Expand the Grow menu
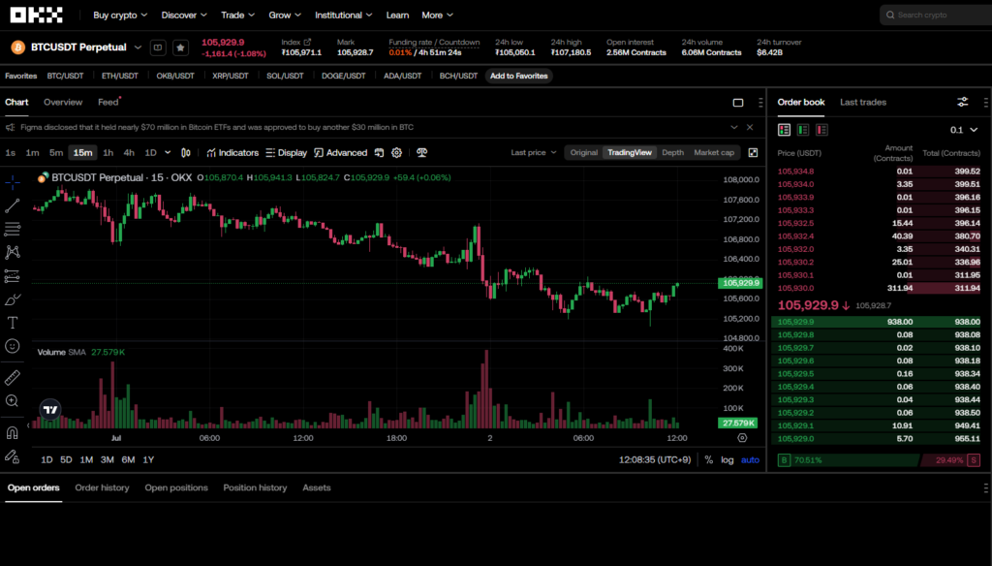This screenshot has height=566, width=992. click(285, 16)
